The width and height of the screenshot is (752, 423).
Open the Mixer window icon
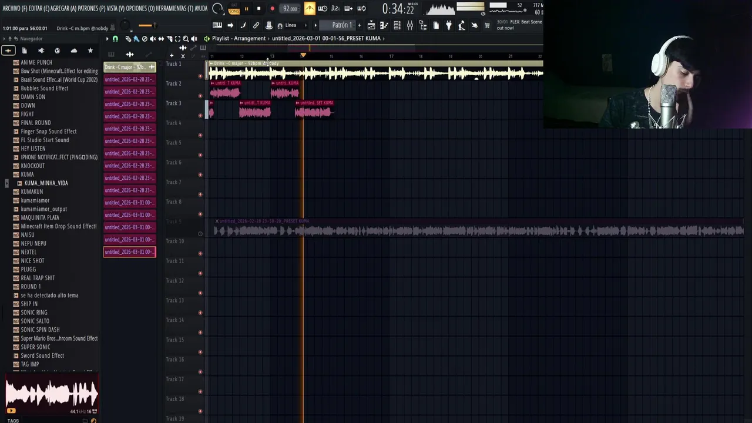pyautogui.click(x=410, y=25)
